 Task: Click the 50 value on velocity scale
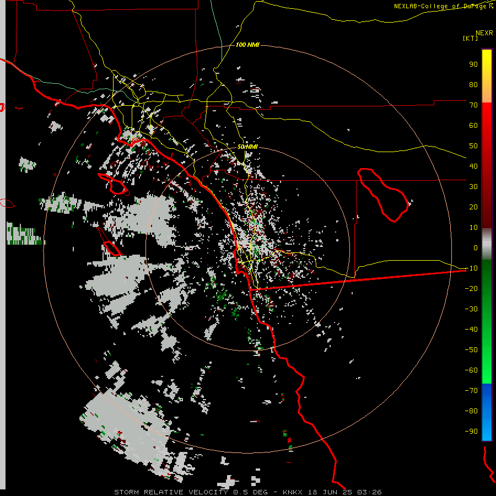pyautogui.click(x=473, y=146)
